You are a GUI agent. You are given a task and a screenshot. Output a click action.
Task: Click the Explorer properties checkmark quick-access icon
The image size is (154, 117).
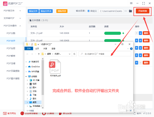32,44
